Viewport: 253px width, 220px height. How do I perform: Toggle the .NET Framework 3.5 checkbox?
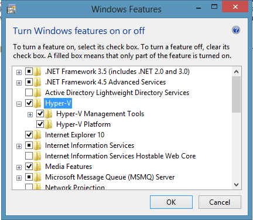pyautogui.click(x=29, y=72)
